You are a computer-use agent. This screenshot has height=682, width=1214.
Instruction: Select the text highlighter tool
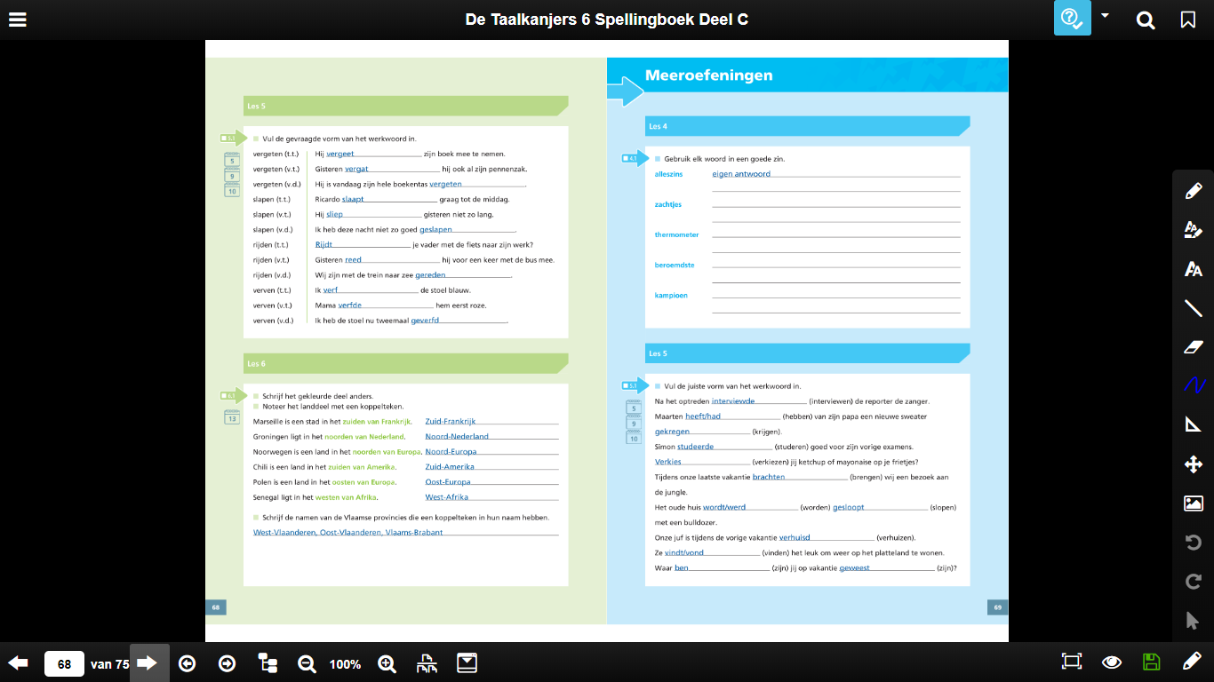[1194, 230]
